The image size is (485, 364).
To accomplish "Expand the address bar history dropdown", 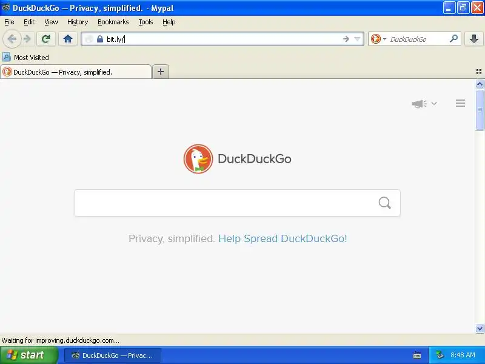I will coord(357,39).
